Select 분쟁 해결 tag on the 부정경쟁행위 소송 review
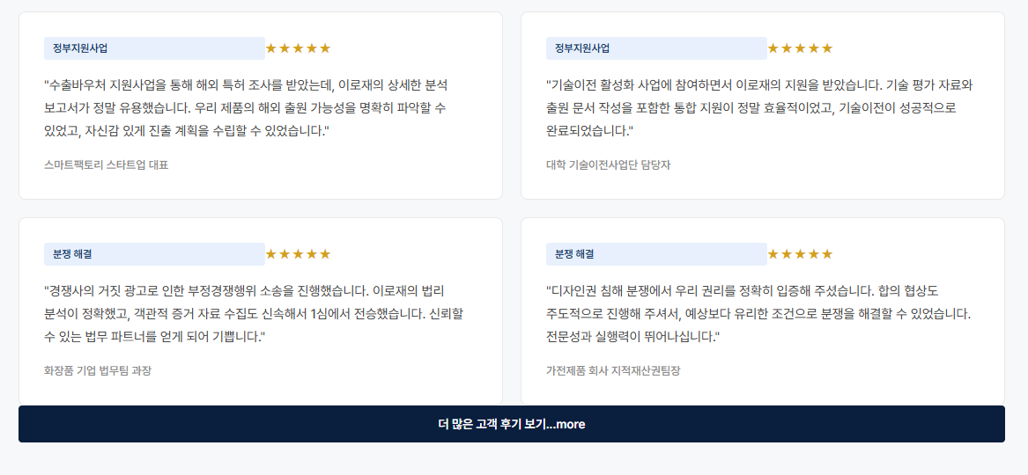This screenshot has width=1028, height=475. [x=154, y=254]
